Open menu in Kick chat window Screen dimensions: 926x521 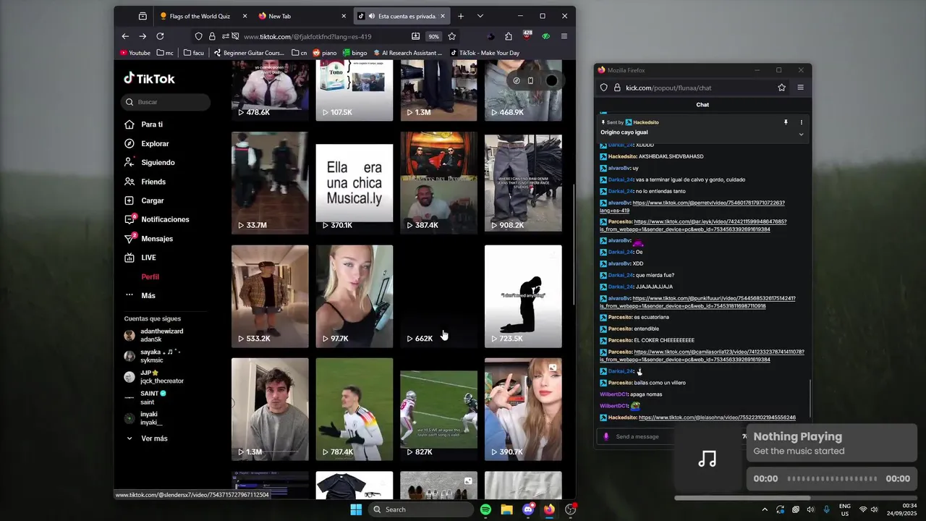point(800,88)
